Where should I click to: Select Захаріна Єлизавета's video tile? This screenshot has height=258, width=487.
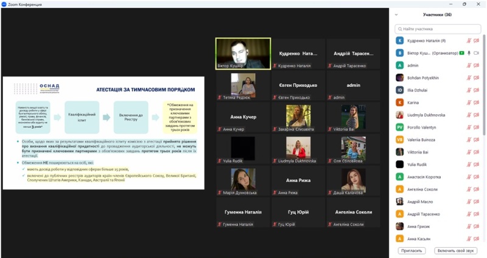(x=298, y=117)
